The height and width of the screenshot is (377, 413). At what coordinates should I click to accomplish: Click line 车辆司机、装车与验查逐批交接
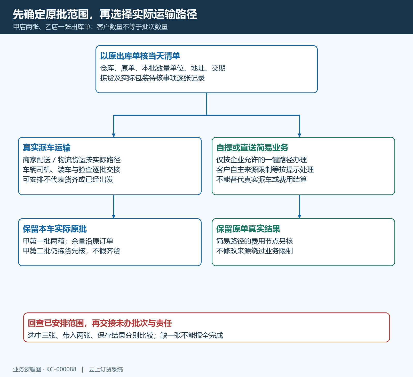tap(72, 170)
